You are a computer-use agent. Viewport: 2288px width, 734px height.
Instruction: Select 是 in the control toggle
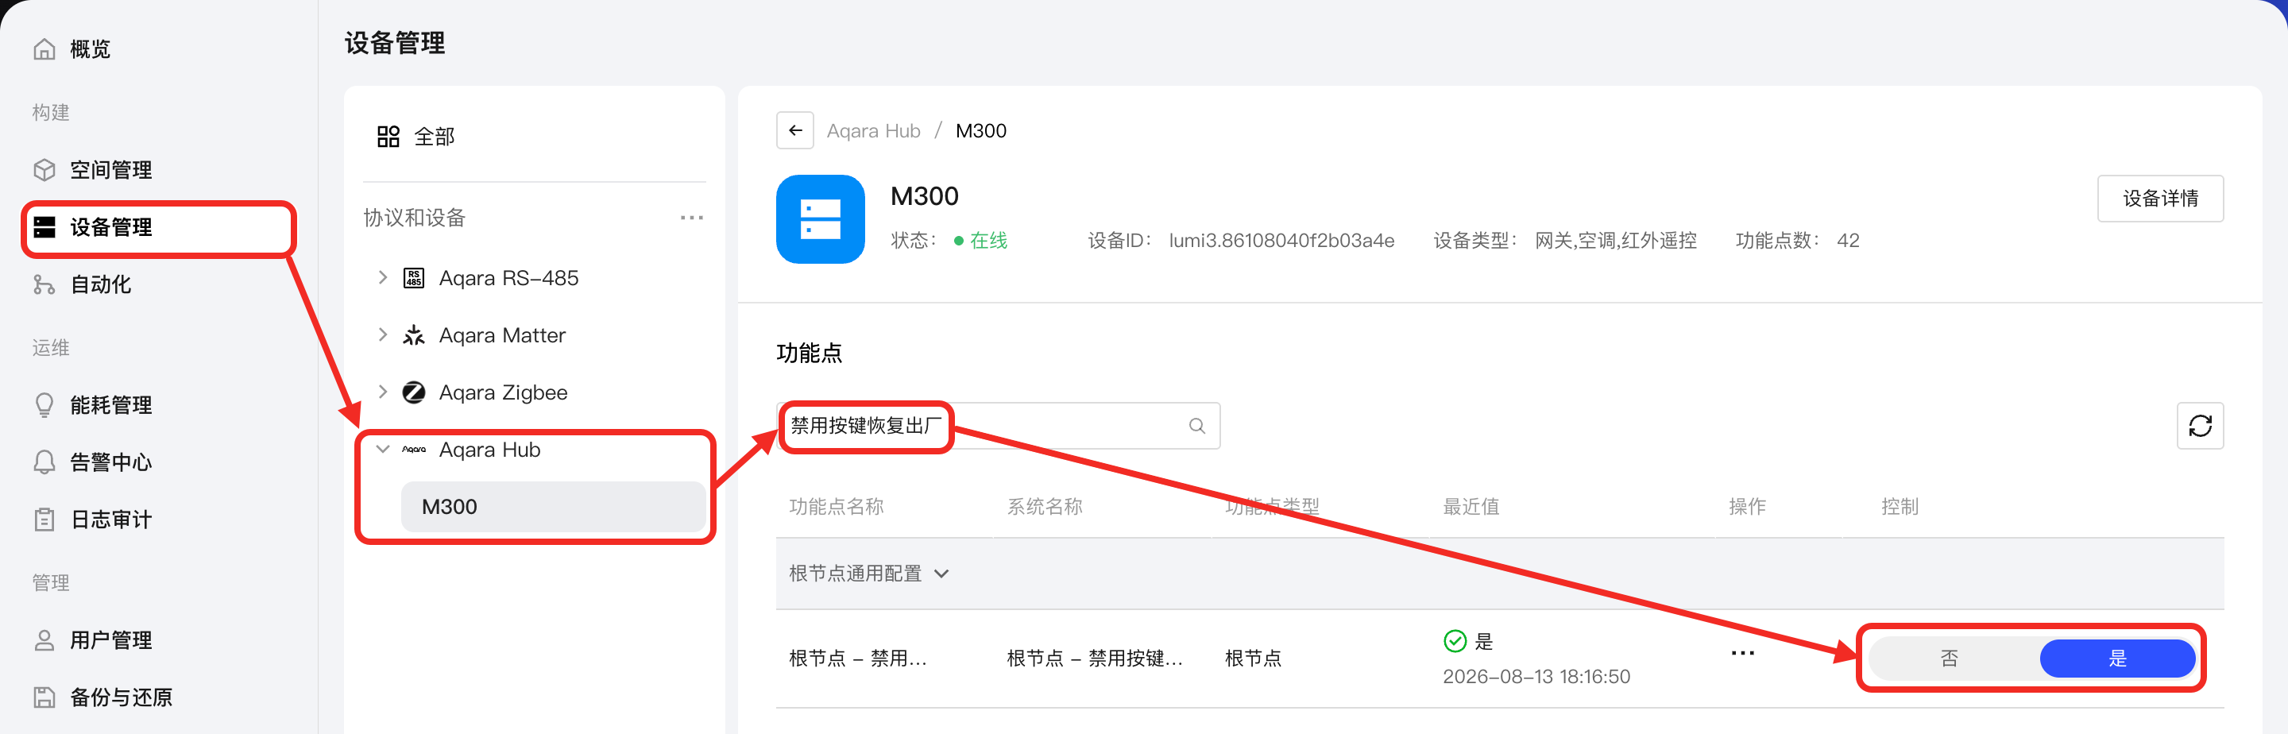coord(2116,659)
